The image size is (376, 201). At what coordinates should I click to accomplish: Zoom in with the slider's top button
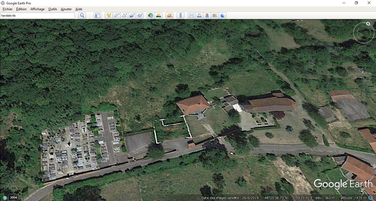[364, 78]
